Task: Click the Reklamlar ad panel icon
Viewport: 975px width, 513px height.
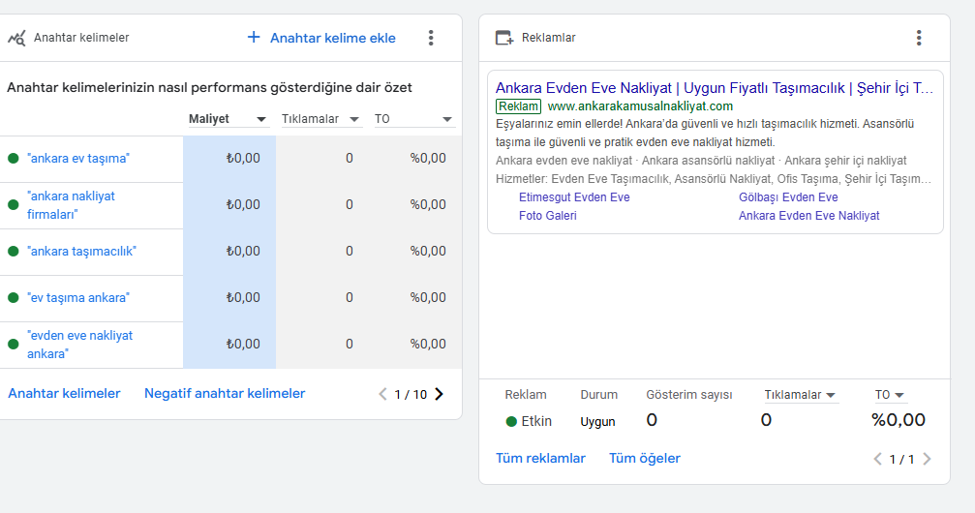Action: 504,38
